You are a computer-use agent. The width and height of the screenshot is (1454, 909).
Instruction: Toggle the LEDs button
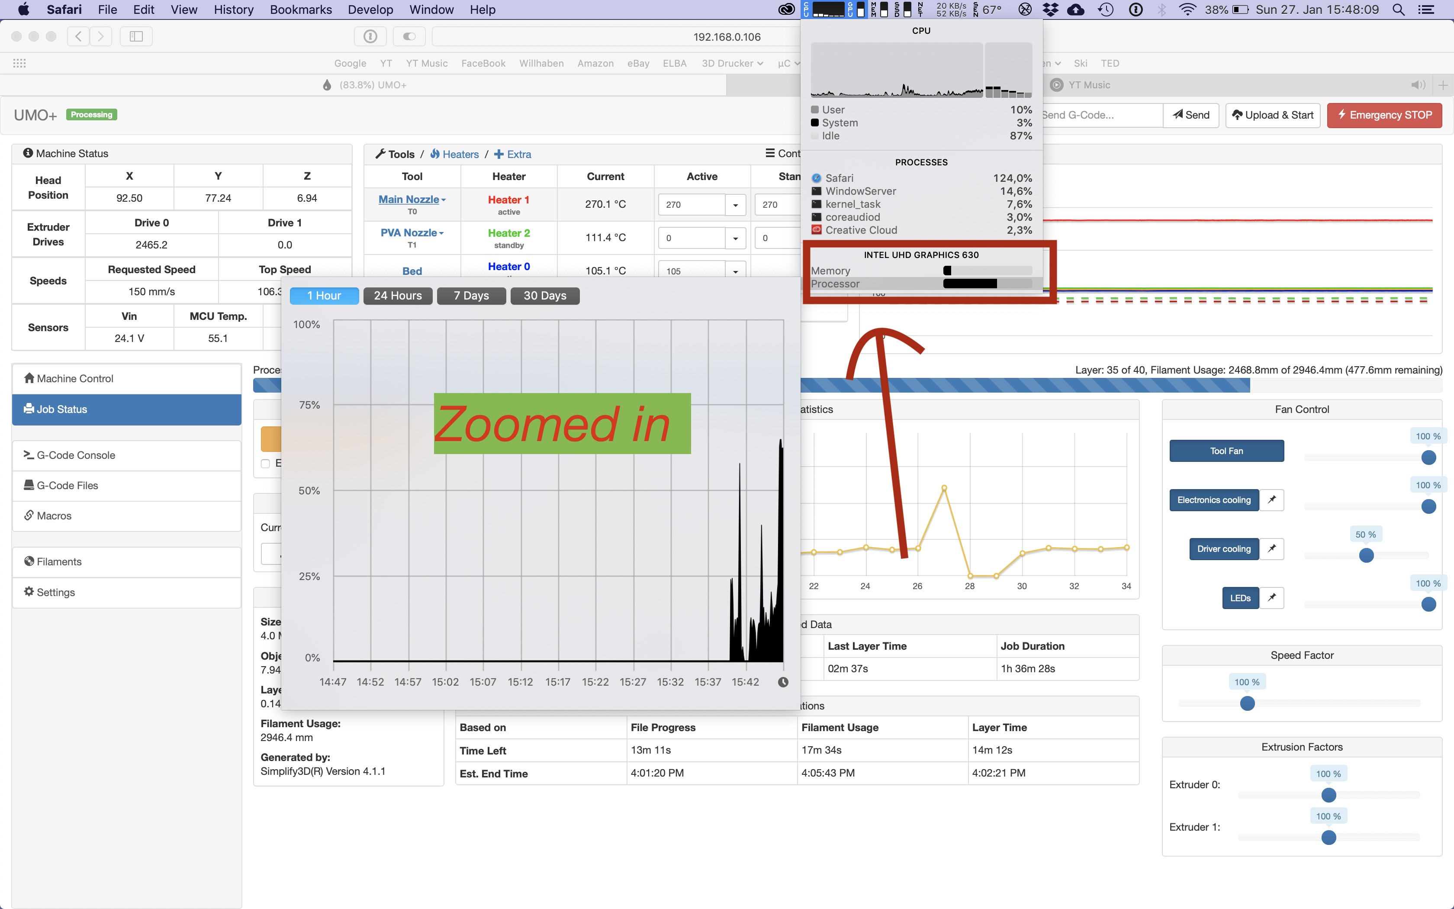[1240, 598]
